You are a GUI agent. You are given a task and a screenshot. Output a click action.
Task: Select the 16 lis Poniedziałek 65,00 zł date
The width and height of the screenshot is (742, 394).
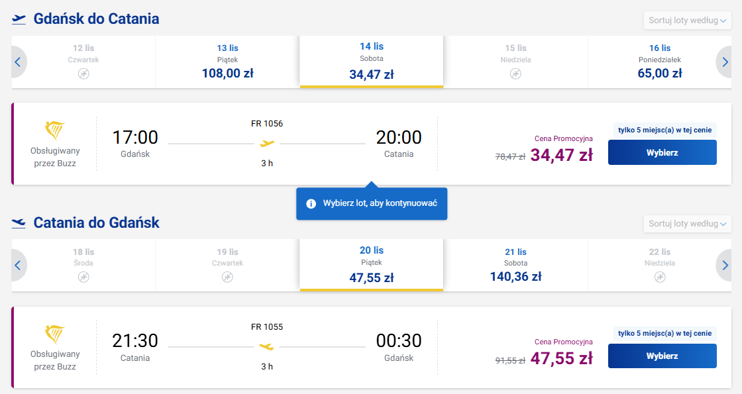[660, 62]
